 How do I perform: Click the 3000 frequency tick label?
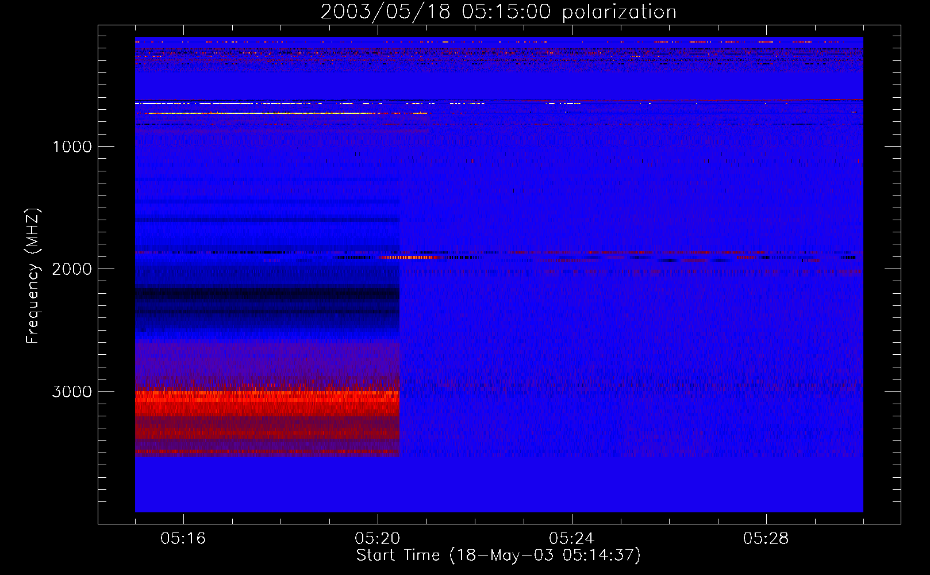point(72,392)
